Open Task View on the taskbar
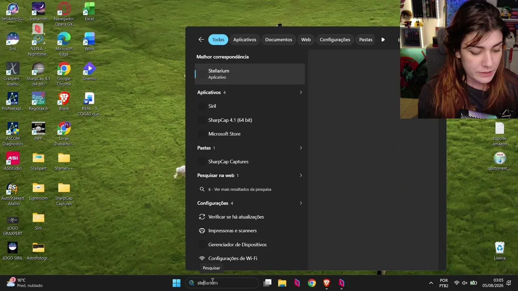 [267, 283]
